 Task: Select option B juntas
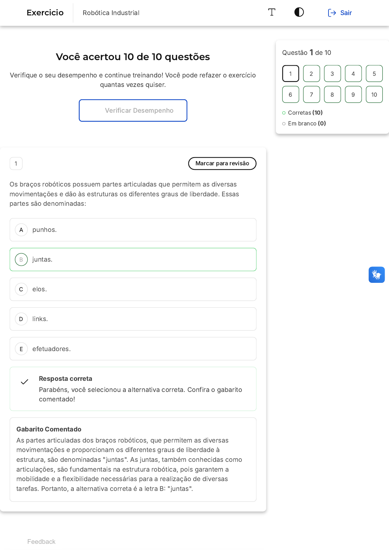(133, 260)
